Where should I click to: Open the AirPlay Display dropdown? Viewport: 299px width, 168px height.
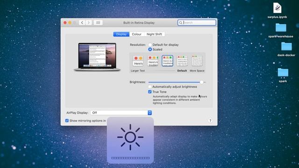coord(121,113)
